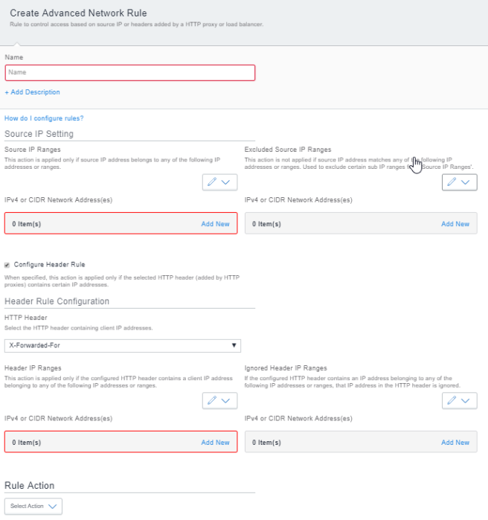Expand the chevron beside Header IP Ranges pencil
488x520 pixels.
(228, 401)
